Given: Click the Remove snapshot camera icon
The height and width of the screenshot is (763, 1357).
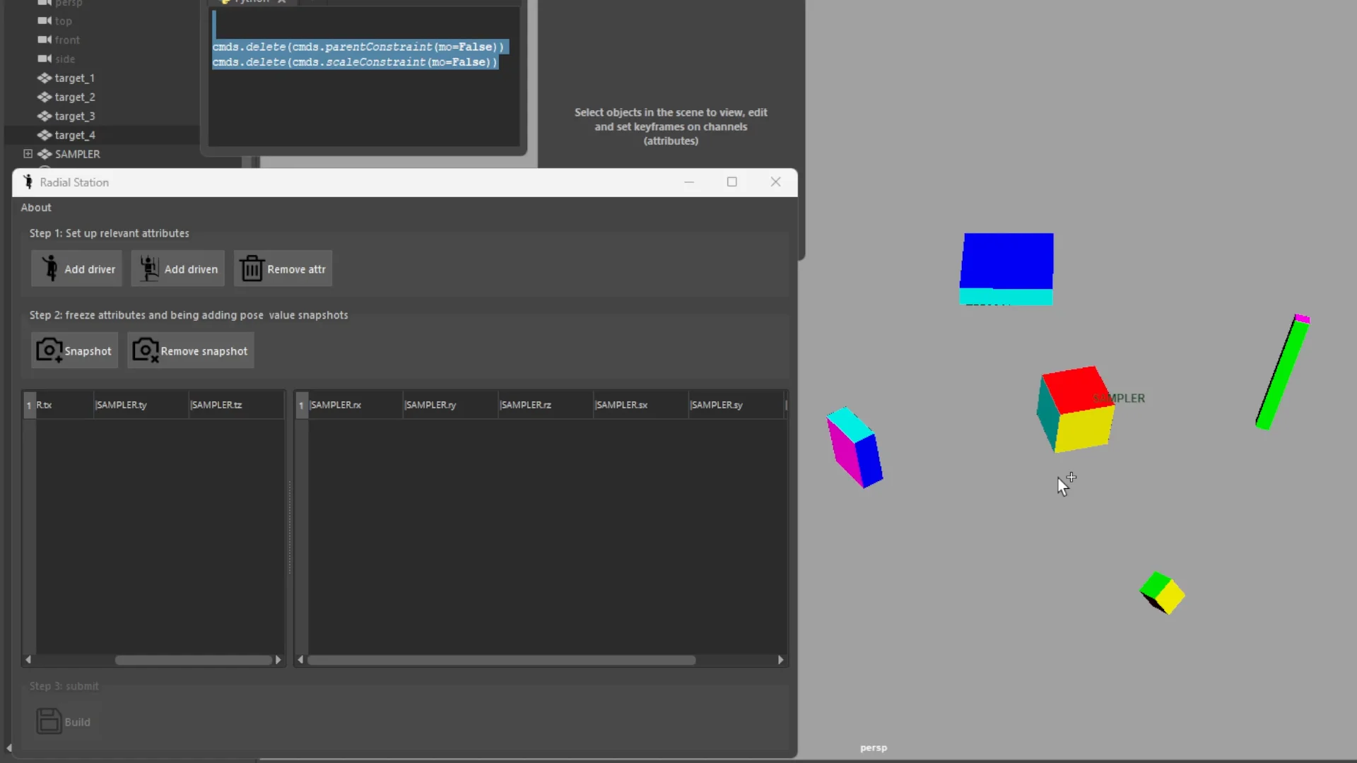Looking at the screenshot, I should (x=144, y=350).
